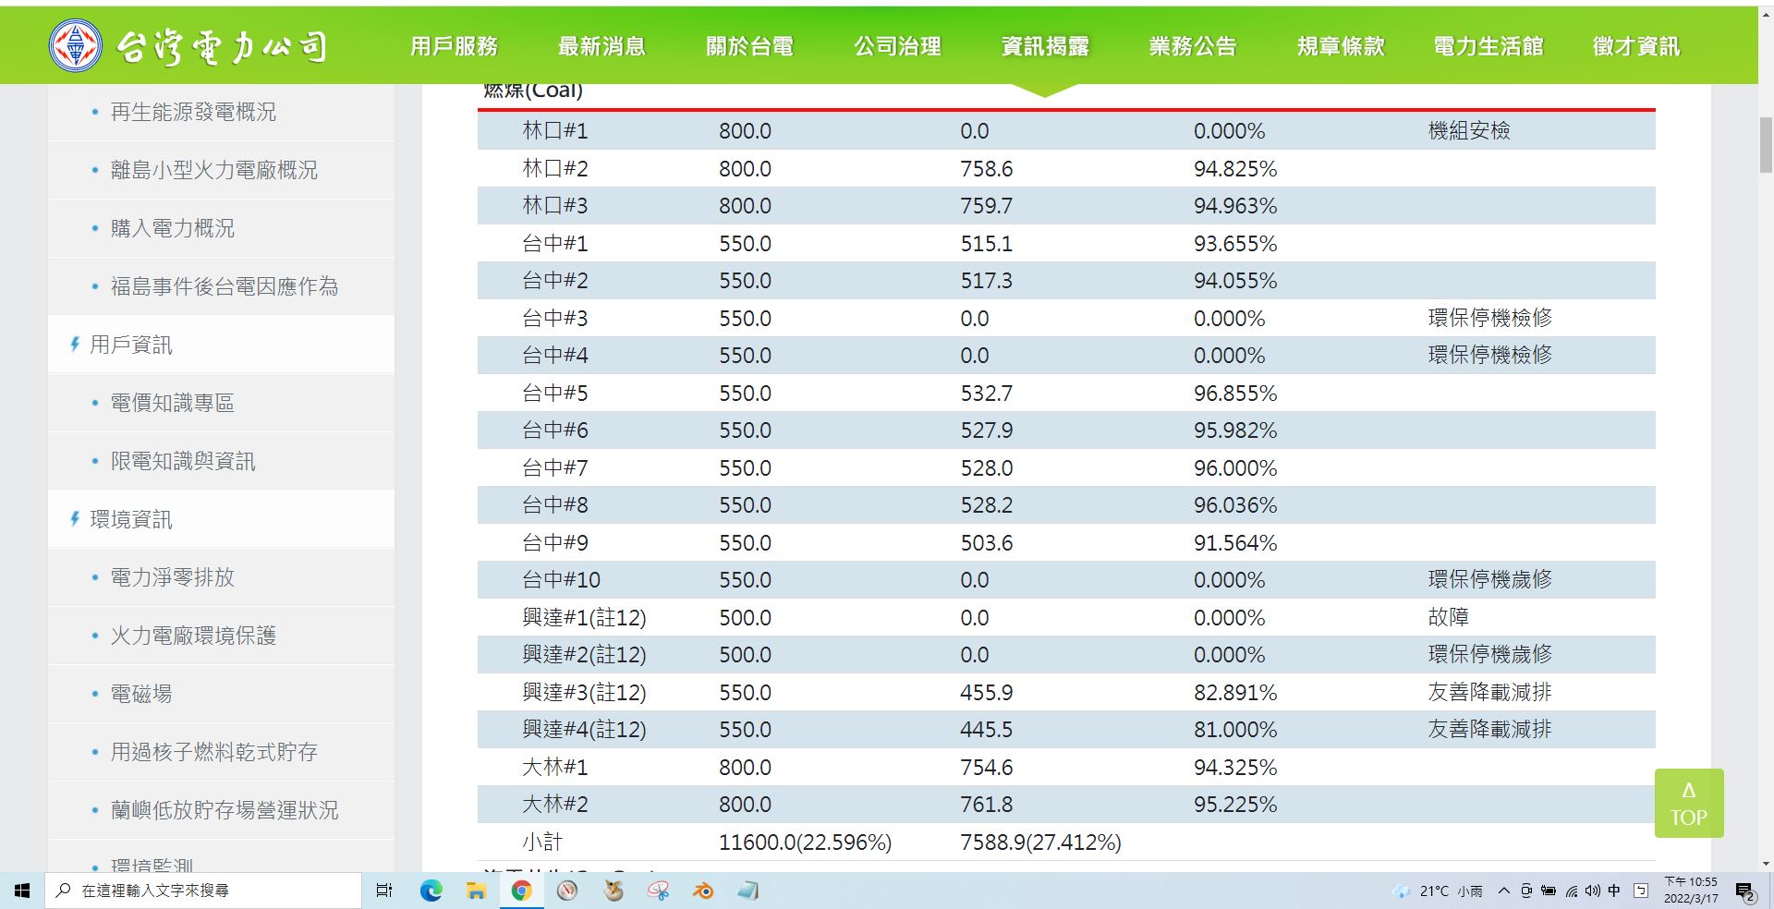Toggle the 中 input method indicator
This screenshot has height=909, width=1774.
[x=1614, y=891]
